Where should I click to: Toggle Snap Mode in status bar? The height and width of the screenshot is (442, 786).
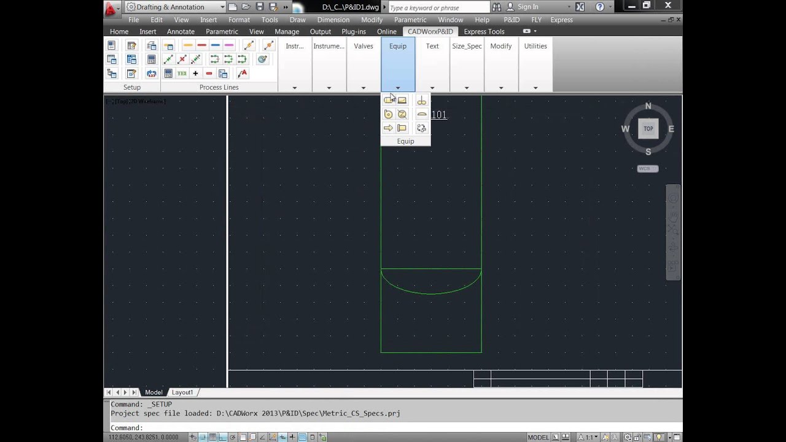203,437
